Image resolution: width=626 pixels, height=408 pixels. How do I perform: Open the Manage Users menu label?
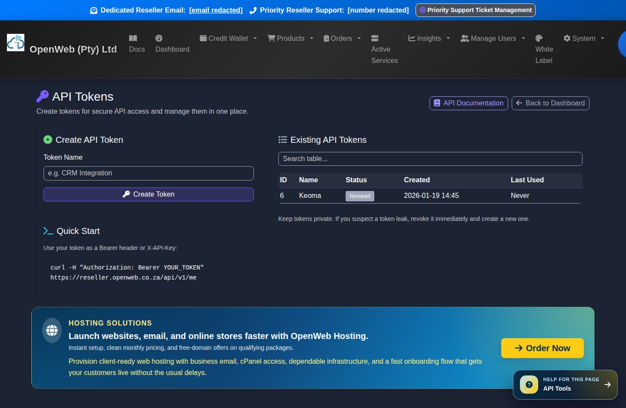[493, 38]
